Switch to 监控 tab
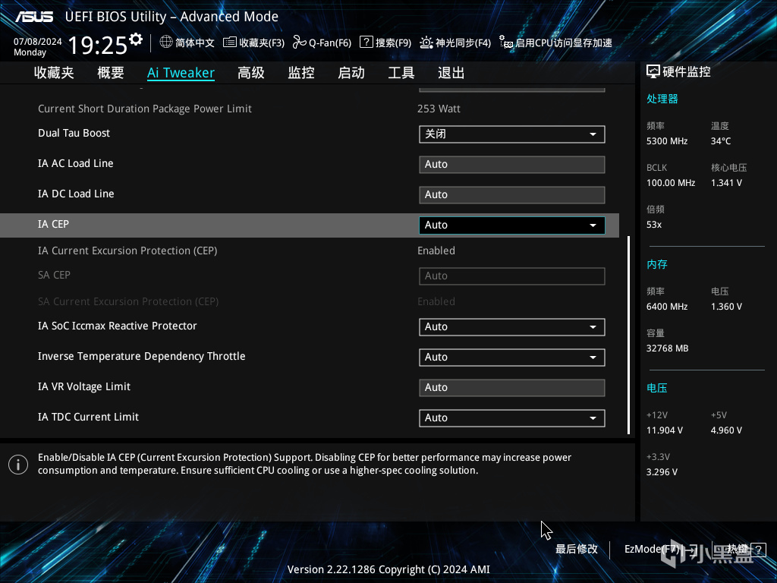This screenshot has height=583, width=777. click(301, 73)
